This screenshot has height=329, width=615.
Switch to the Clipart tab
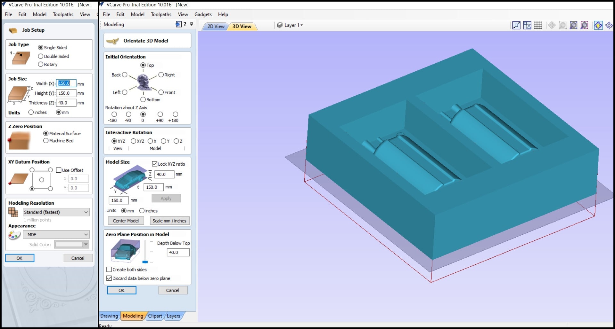[155, 316]
